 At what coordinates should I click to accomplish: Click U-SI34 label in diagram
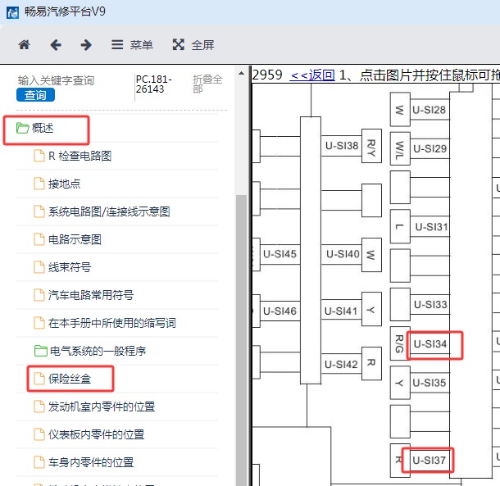430,344
